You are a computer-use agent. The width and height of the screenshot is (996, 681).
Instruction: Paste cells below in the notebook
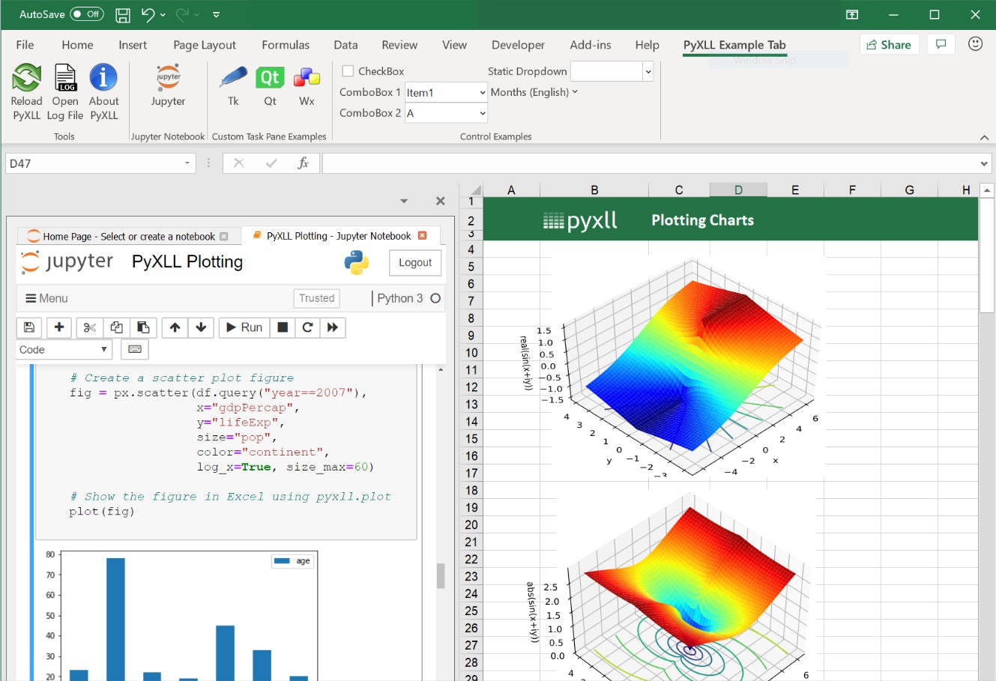[x=143, y=327]
